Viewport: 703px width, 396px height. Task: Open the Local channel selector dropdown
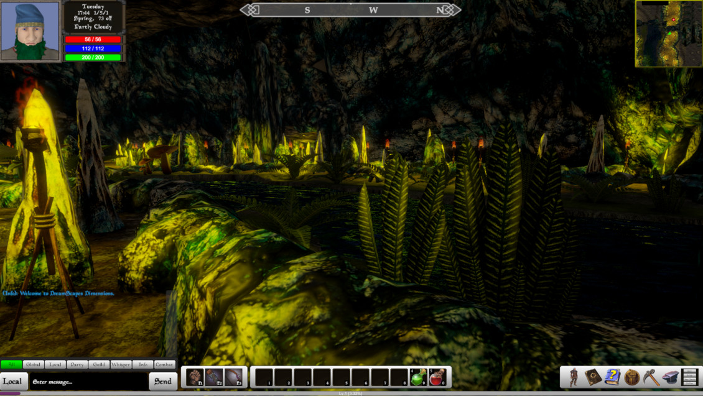tap(12, 381)
